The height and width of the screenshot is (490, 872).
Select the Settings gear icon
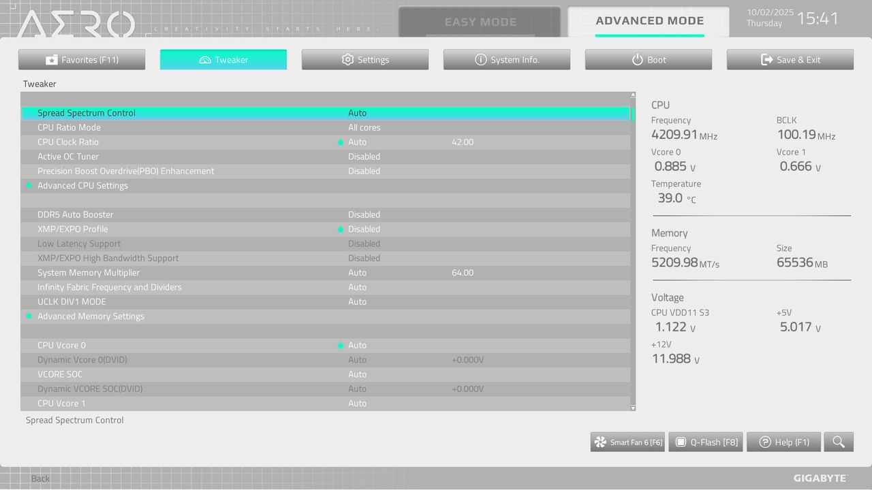coord(347,59)
